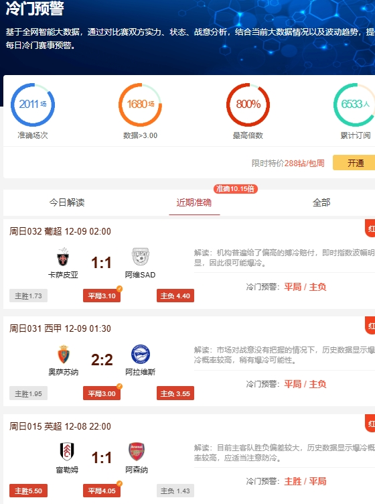Click the 主胜5.50 odds for 富勒姆

[x=28, y=491]
